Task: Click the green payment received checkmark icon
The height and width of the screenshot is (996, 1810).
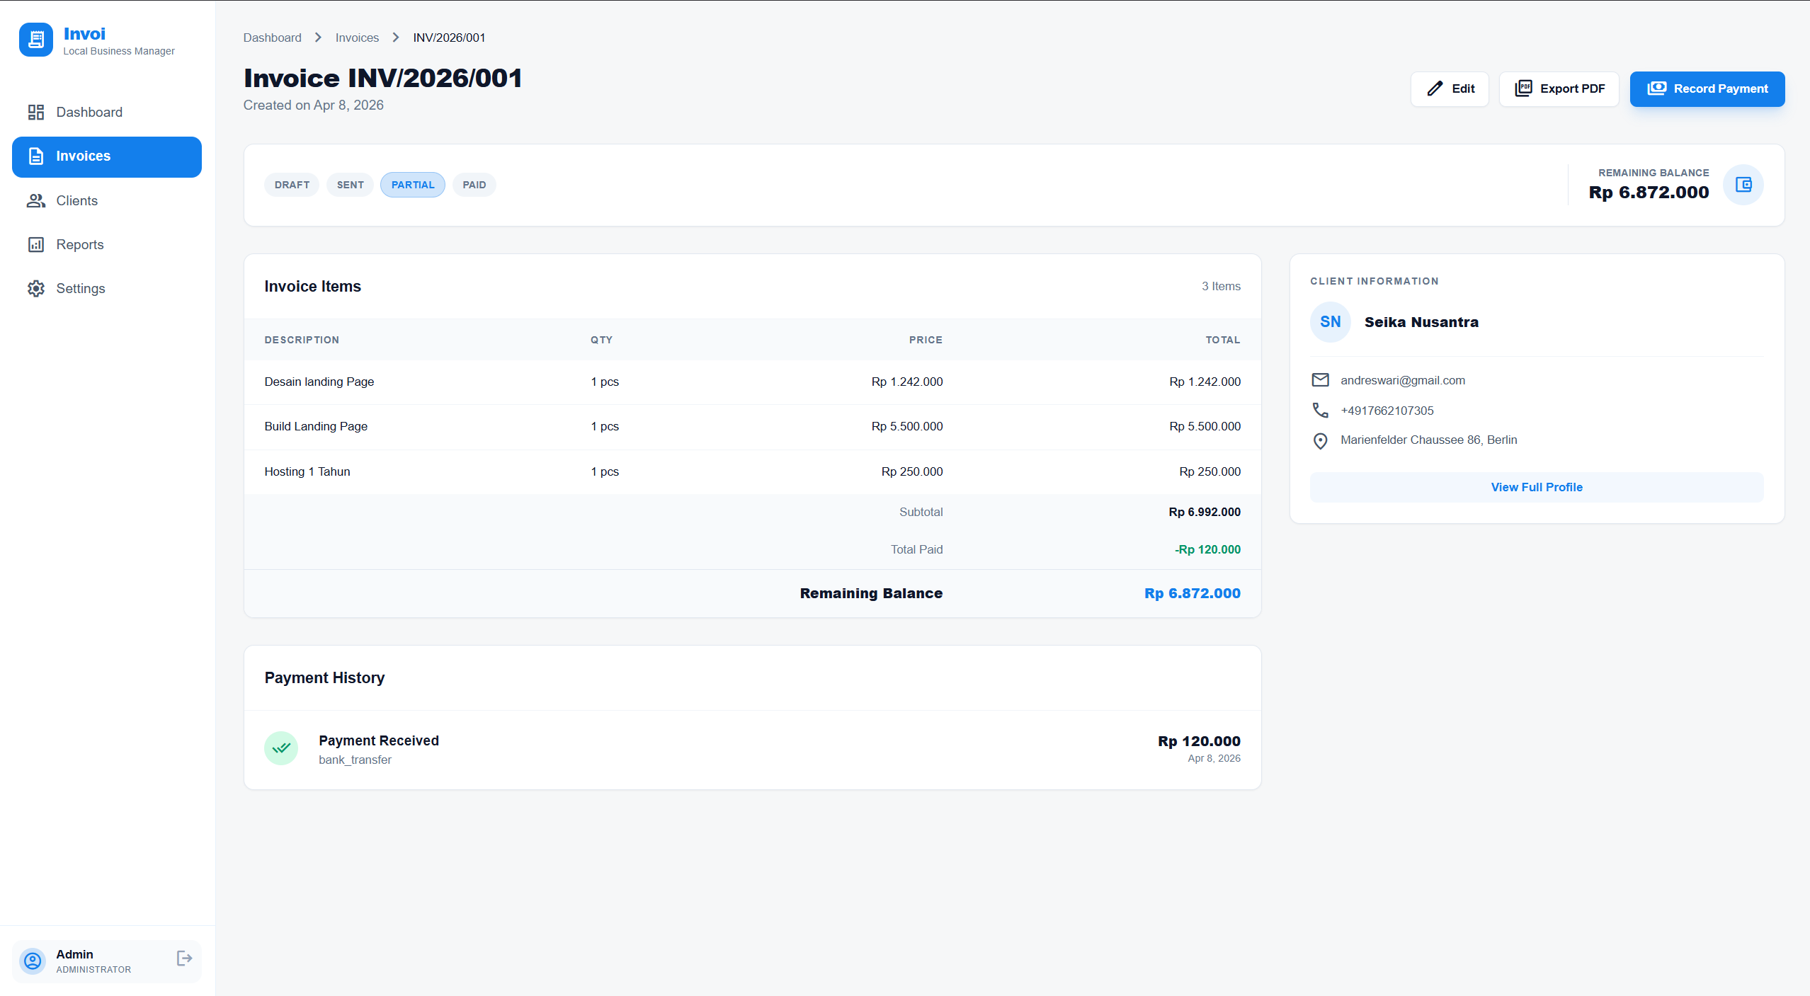Action: 281,748
